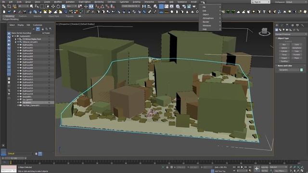Activate the Select and Move tool
Viewport: 308px width, 173px height.
(53, 6)
